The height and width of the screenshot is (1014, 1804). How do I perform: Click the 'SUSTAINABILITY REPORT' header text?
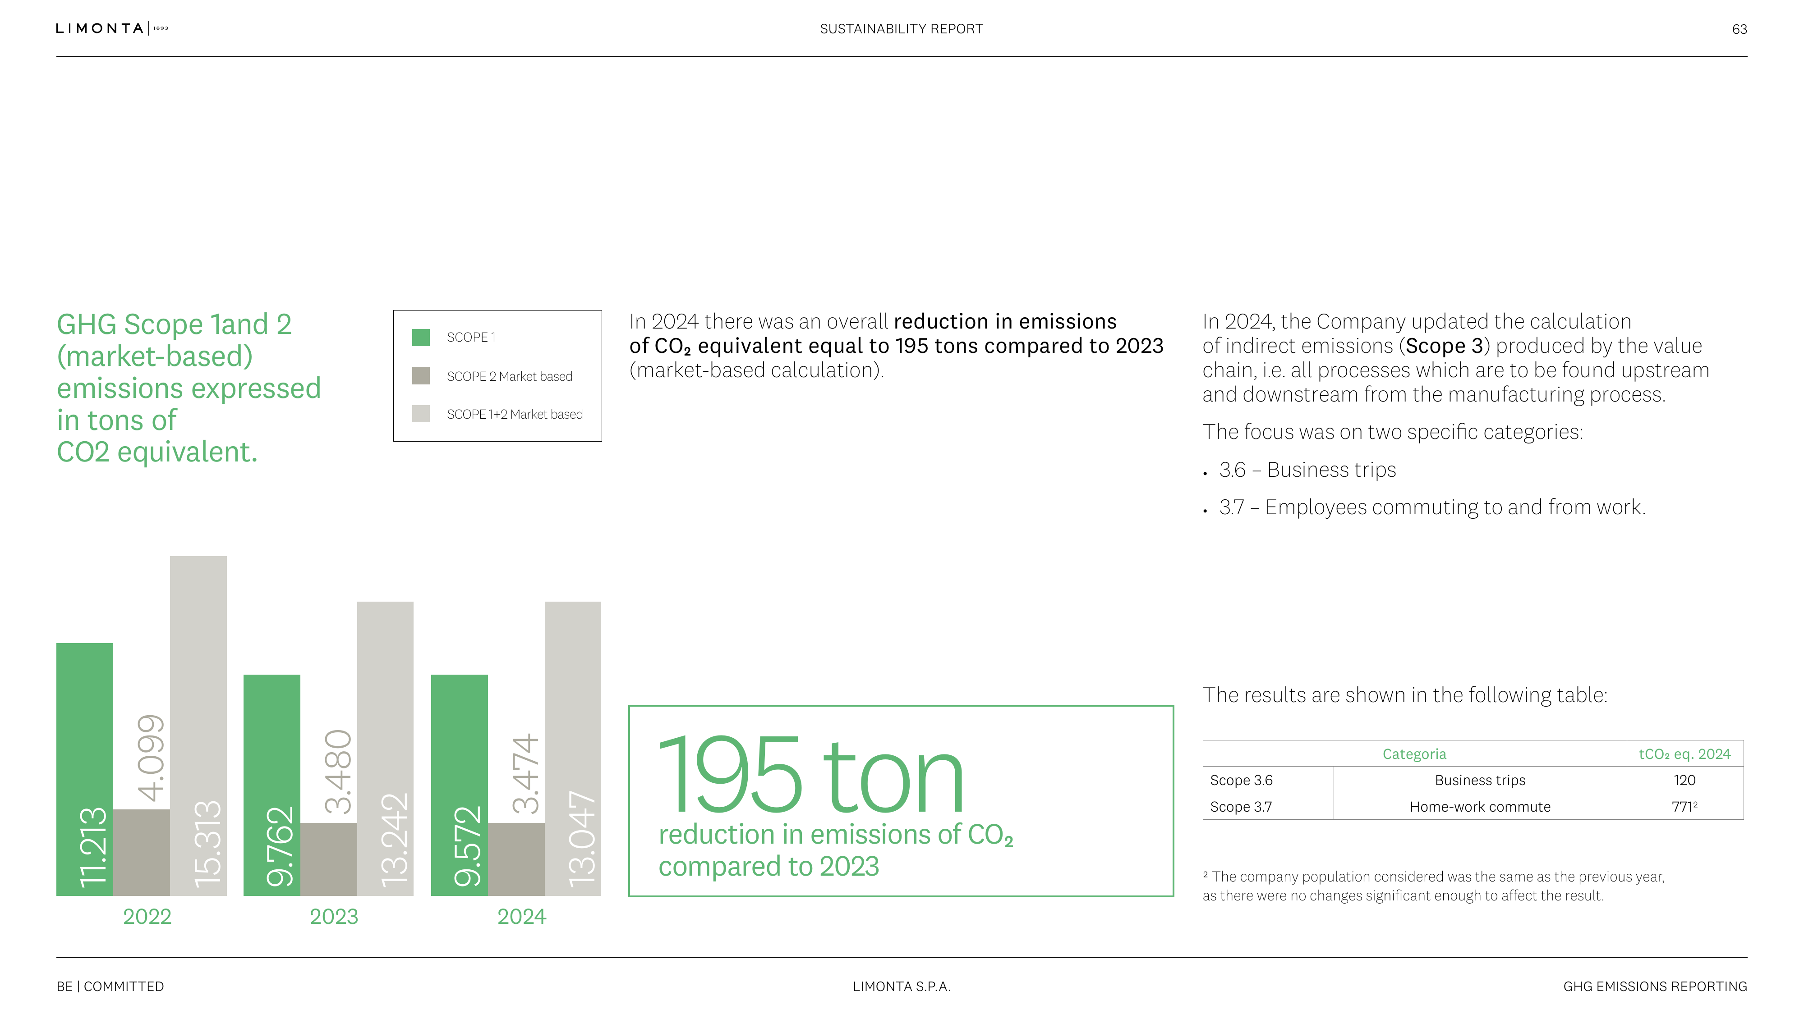[x=901, y=29]
